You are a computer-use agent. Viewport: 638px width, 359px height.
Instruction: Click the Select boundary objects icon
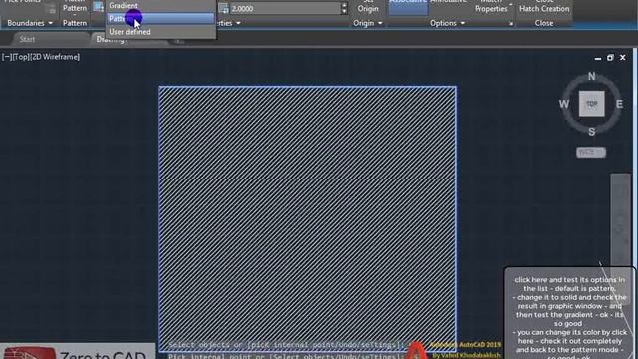[52, 9]
